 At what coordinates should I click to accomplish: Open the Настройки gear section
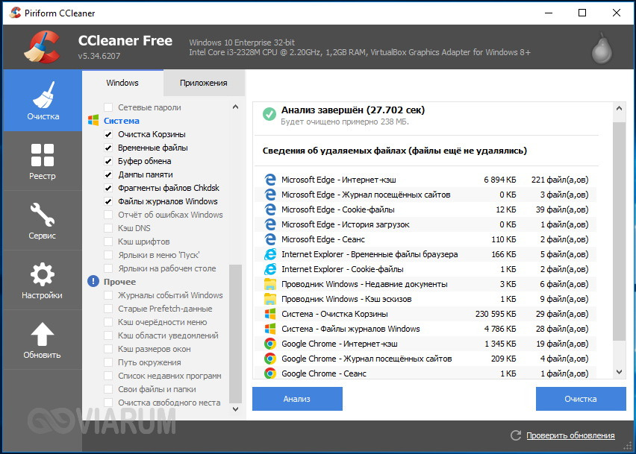pyautogui.click(x=43, y=280)
